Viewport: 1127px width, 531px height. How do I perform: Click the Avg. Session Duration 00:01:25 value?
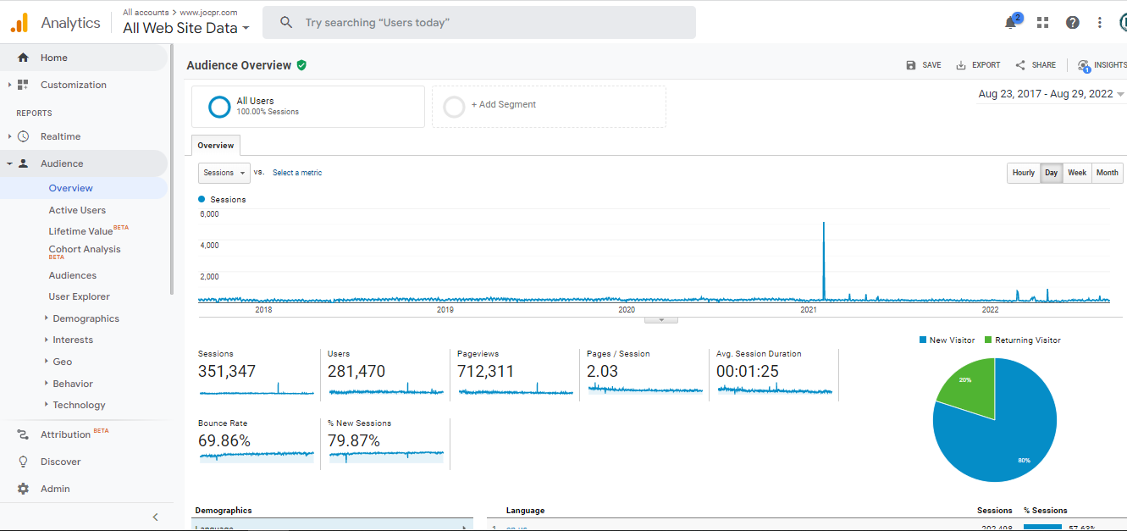748,372
